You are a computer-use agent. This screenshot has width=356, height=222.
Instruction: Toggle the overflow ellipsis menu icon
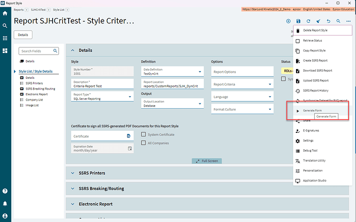348,21
